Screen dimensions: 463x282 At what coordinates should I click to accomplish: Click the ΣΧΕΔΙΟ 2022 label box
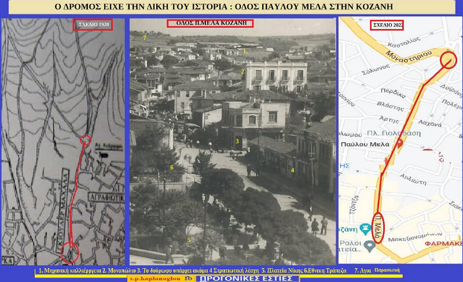coord(387,25)
